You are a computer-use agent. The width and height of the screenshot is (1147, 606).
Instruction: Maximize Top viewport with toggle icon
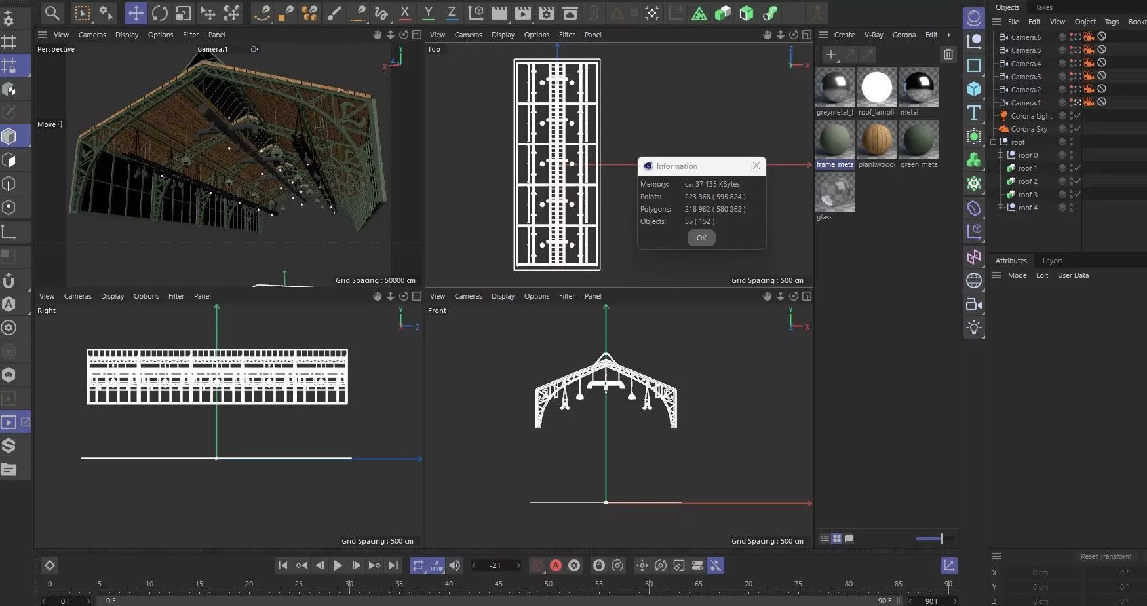pos(807,35)
